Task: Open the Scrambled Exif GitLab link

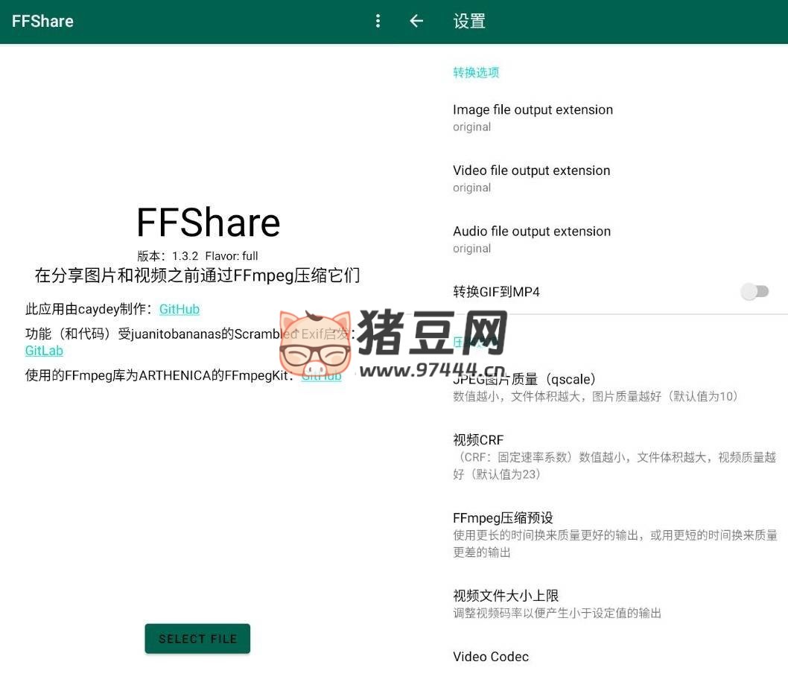Action: [x=44, y=351]
